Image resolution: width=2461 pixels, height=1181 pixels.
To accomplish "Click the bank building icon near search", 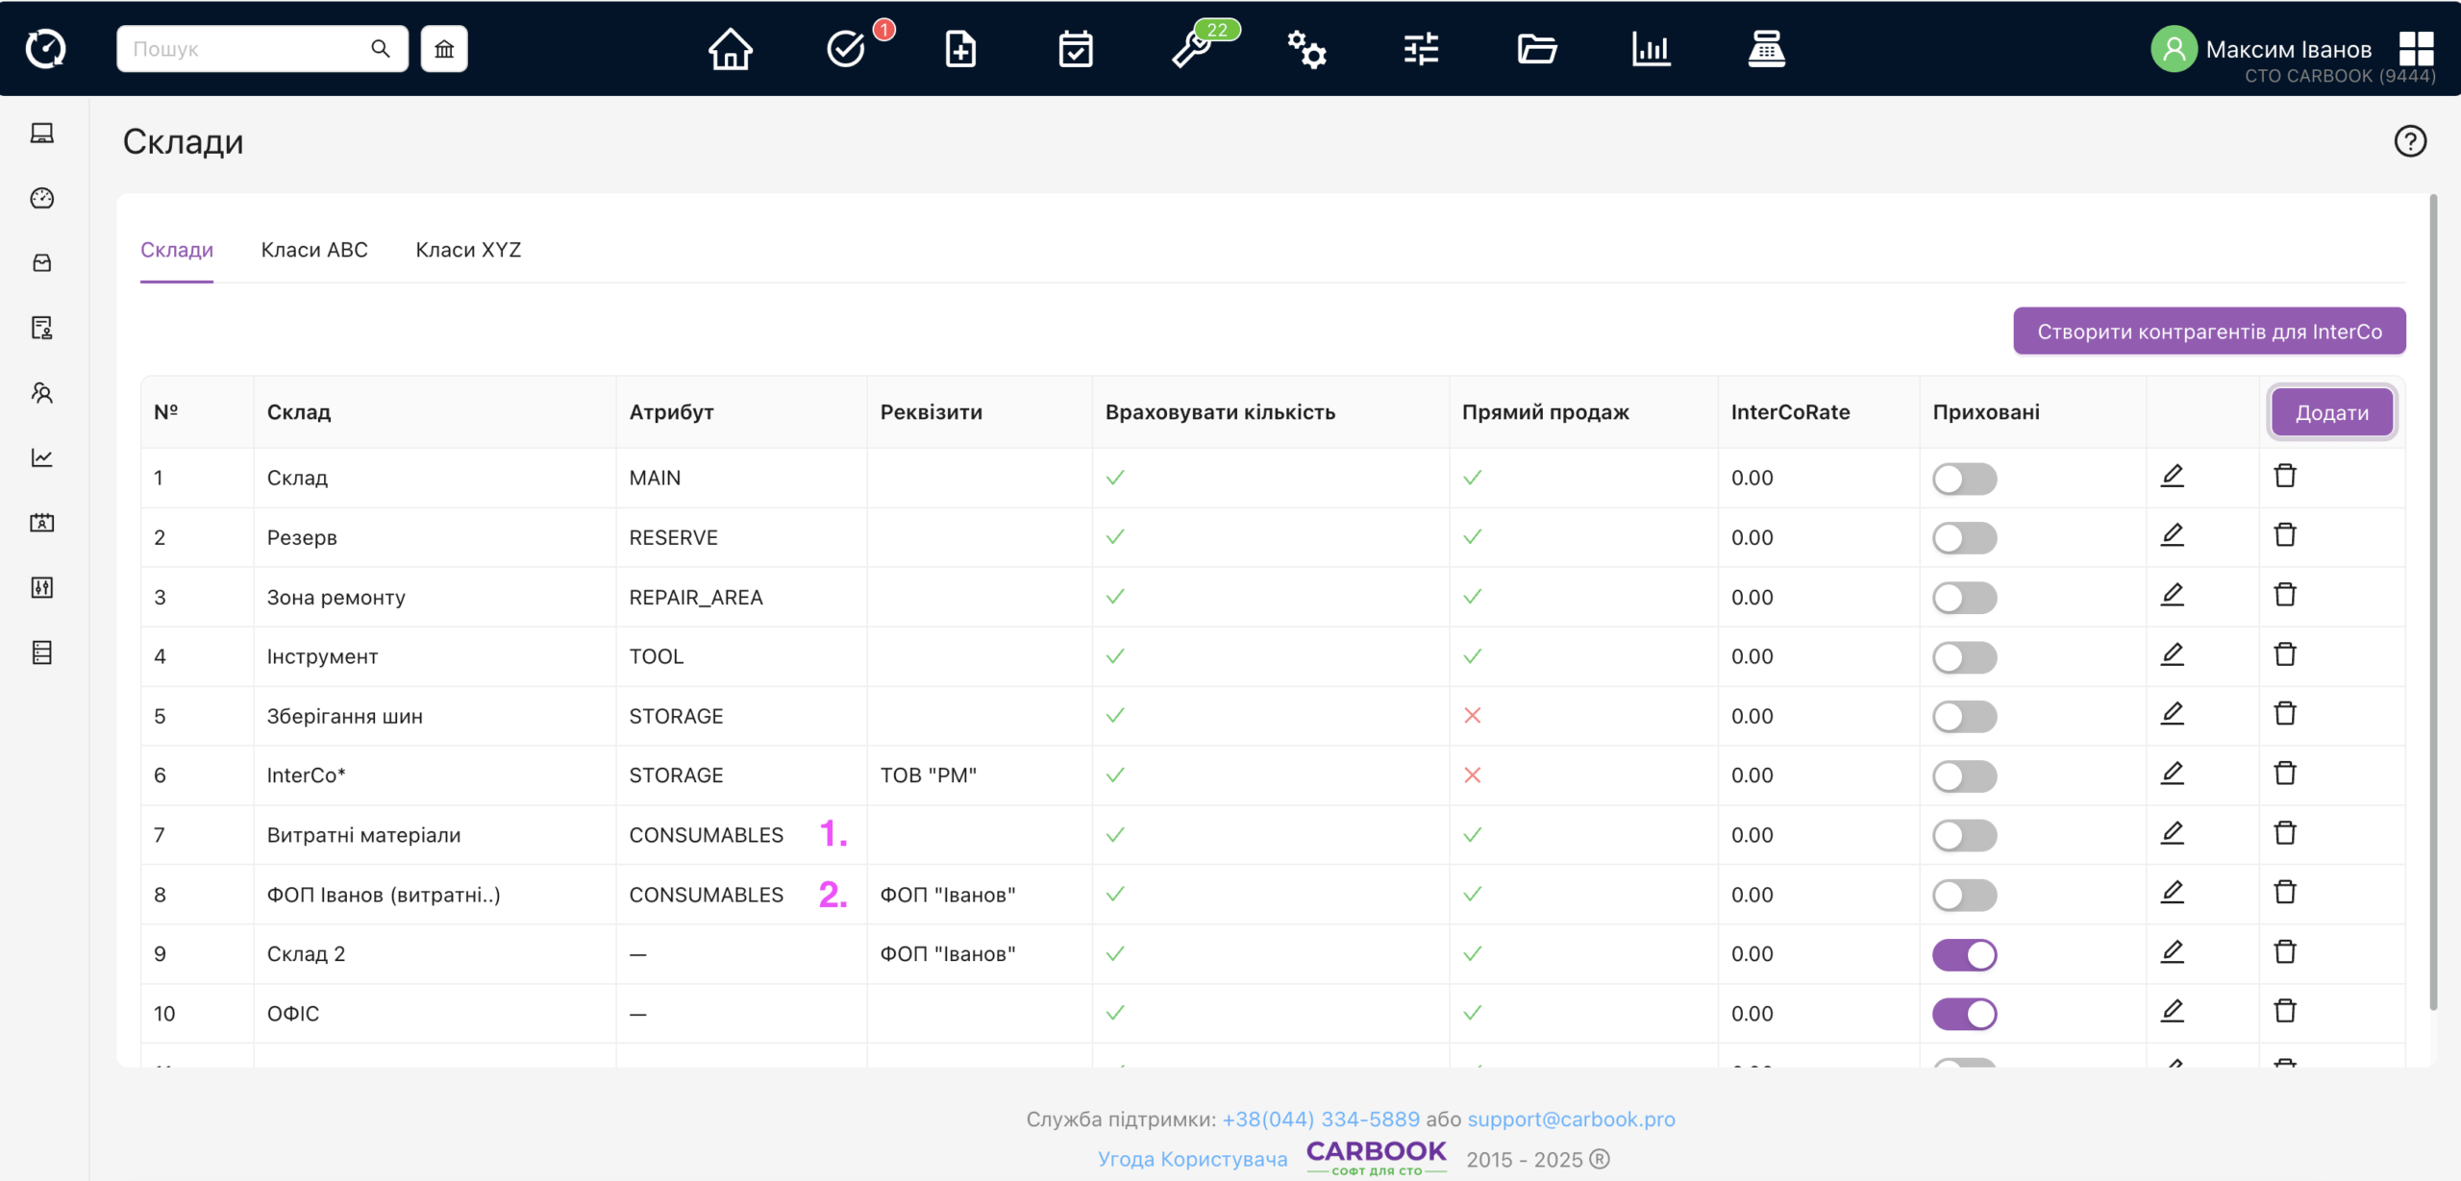I will (x=444, y=49).
